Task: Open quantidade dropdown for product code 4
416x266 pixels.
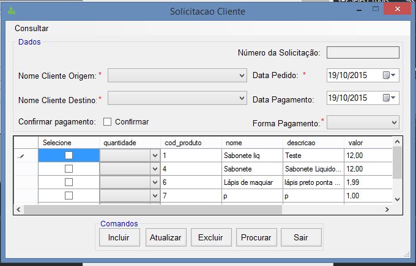Action: pos(155,168)
